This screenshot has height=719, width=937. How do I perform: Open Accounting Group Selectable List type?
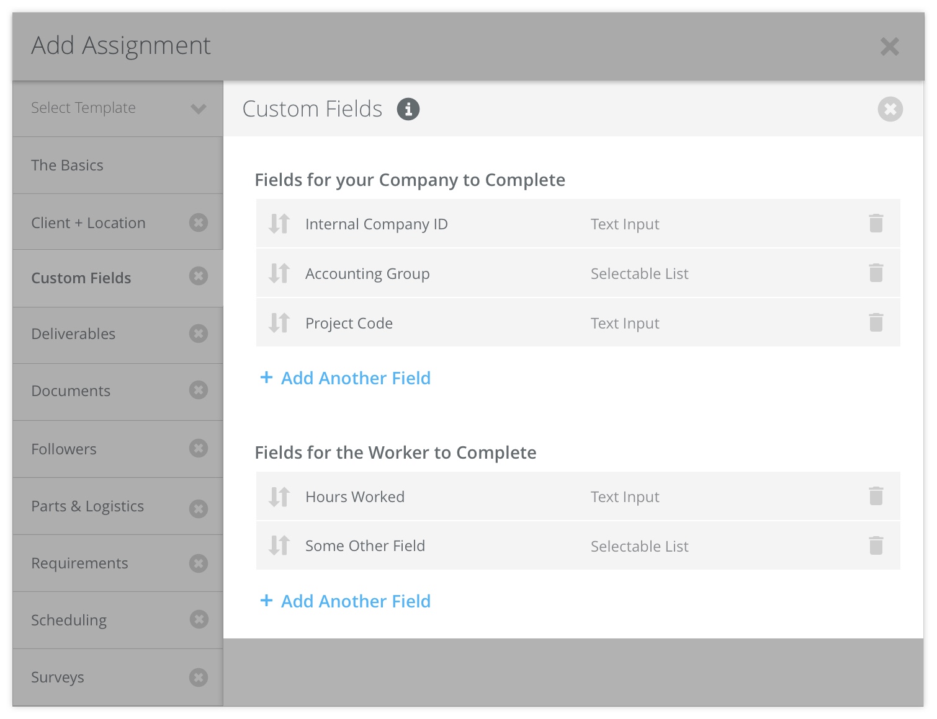tap(639, 274)
